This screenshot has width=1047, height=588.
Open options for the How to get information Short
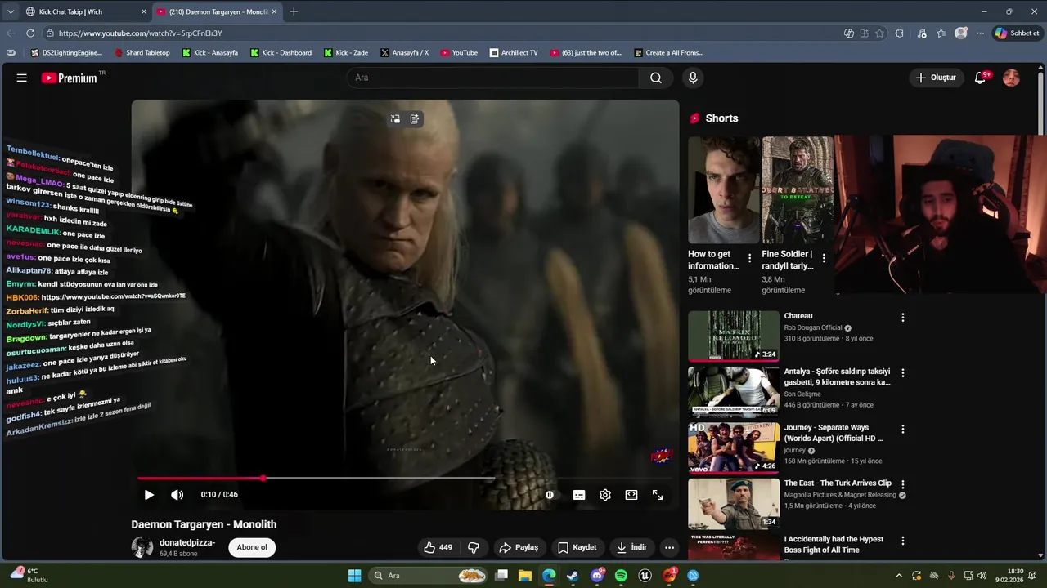tap(750, 258)
